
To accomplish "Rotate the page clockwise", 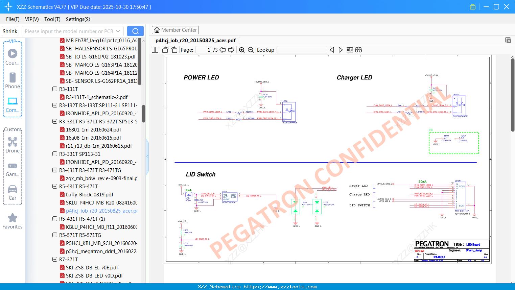I will pyautogui.click(x=174, y=50).
